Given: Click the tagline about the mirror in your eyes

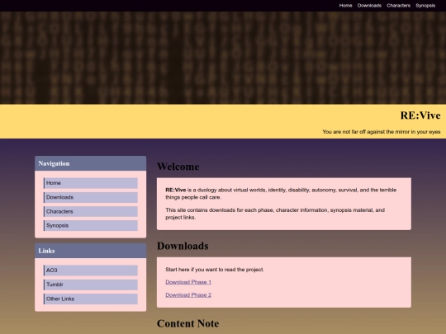Looking at the screenshot, I should click(381, 132).
